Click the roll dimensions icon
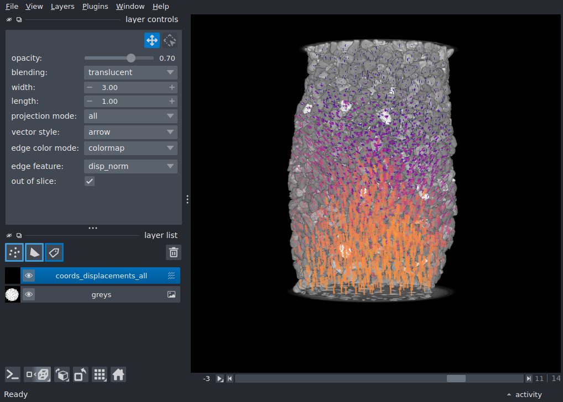 tap(62, 375)
